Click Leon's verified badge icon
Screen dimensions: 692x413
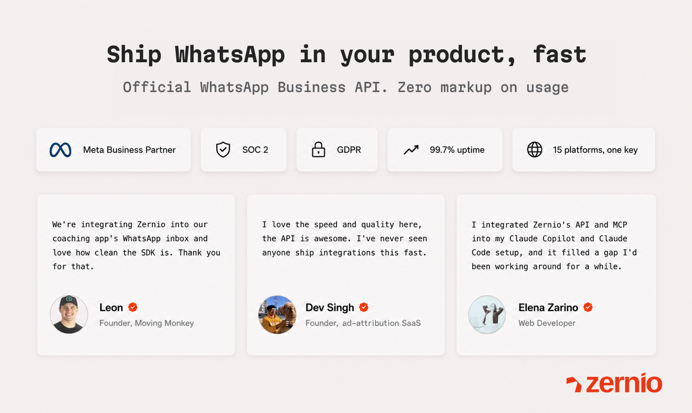pos(133,307)
